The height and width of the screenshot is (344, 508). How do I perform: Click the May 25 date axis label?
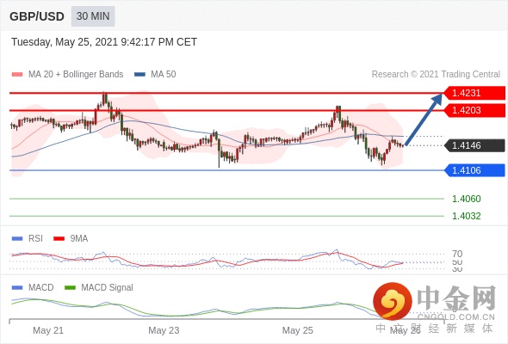coord(297,330)
